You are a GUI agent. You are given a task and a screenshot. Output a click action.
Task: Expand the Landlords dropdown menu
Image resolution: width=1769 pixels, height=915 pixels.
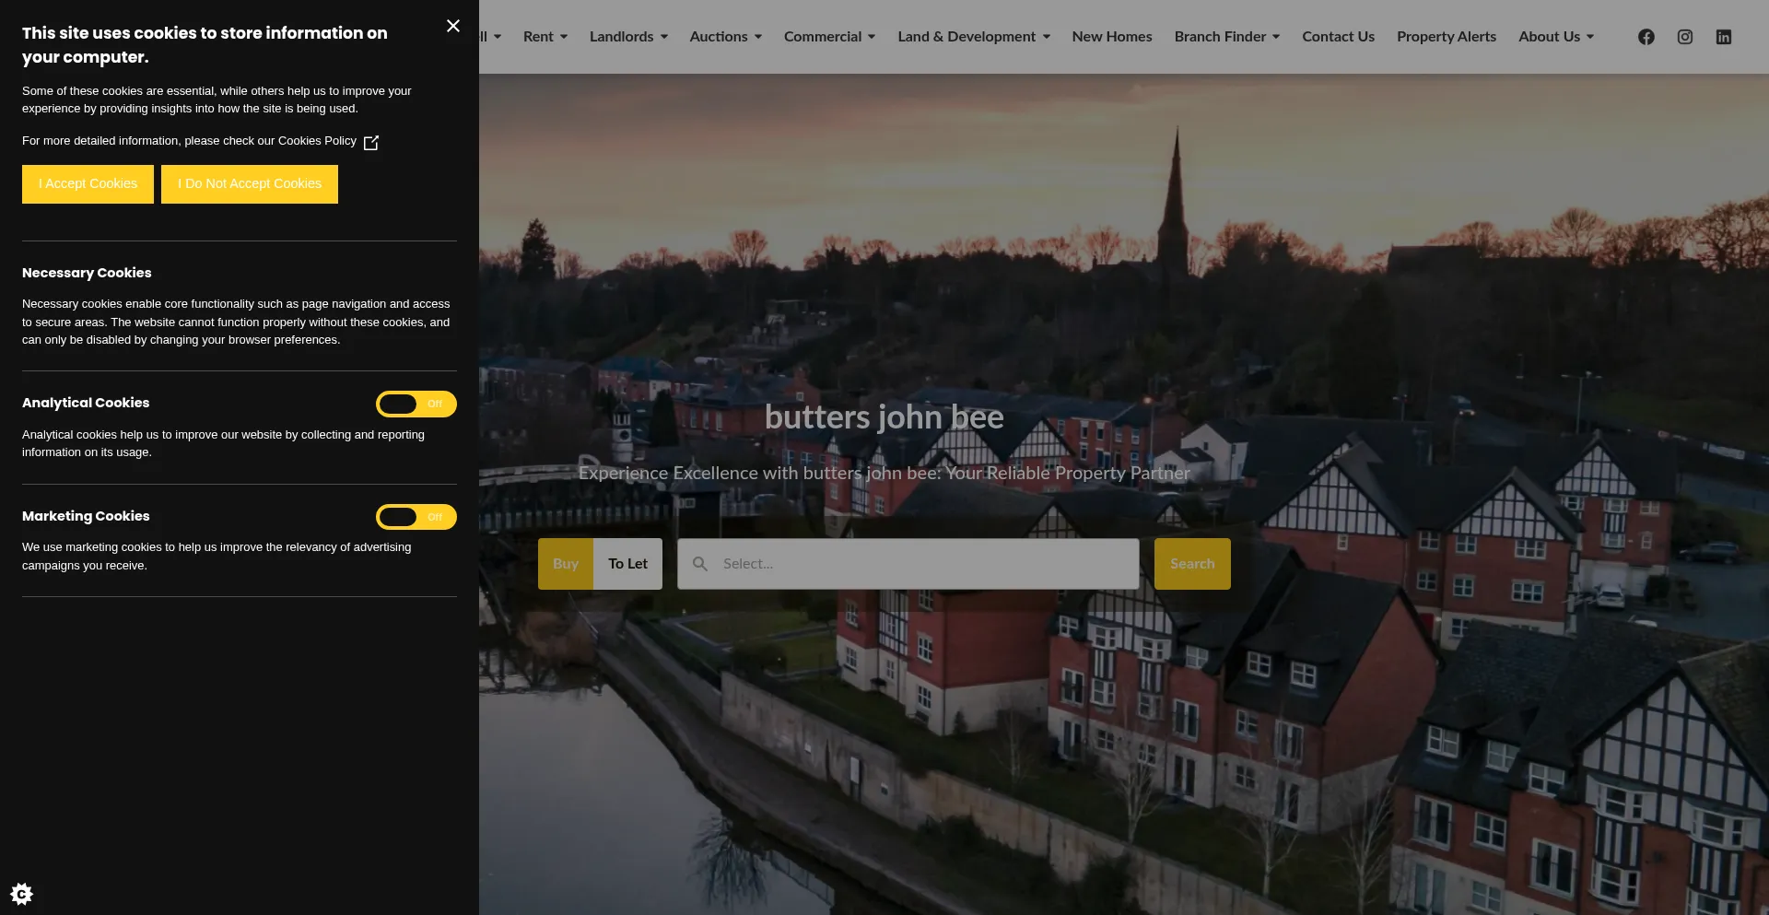tap(627, 37)
